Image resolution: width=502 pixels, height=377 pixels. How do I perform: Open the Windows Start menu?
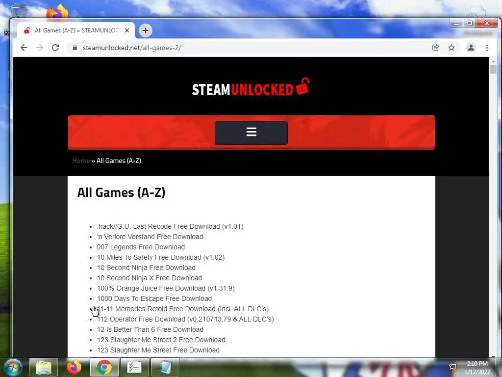tap(13, 367)
